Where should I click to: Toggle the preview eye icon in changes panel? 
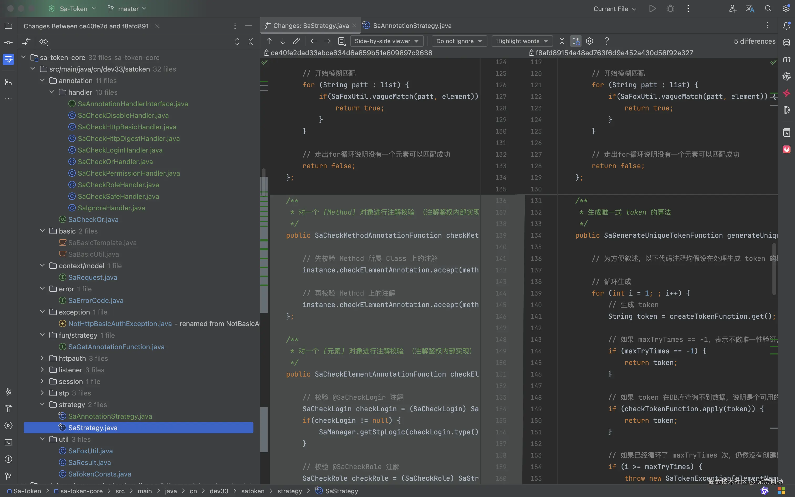(x=44, y=42)
